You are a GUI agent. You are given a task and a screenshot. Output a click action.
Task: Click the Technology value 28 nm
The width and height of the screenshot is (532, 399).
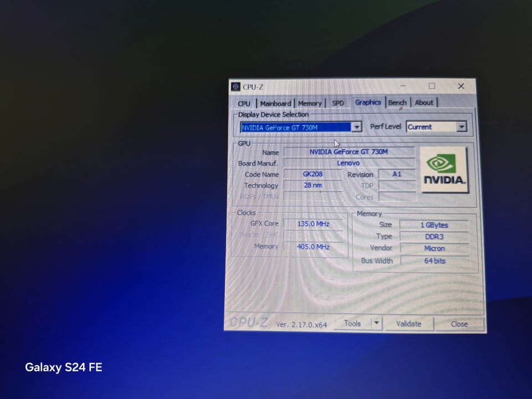coord(313,185)
